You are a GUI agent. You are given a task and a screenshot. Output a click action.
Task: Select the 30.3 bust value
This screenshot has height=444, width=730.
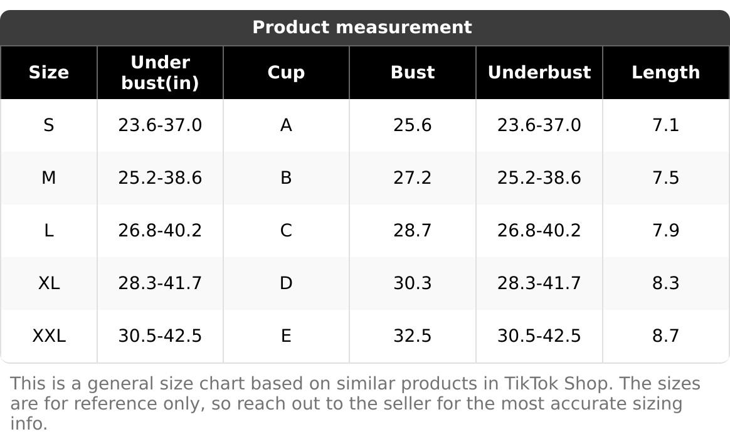[412, 283]
